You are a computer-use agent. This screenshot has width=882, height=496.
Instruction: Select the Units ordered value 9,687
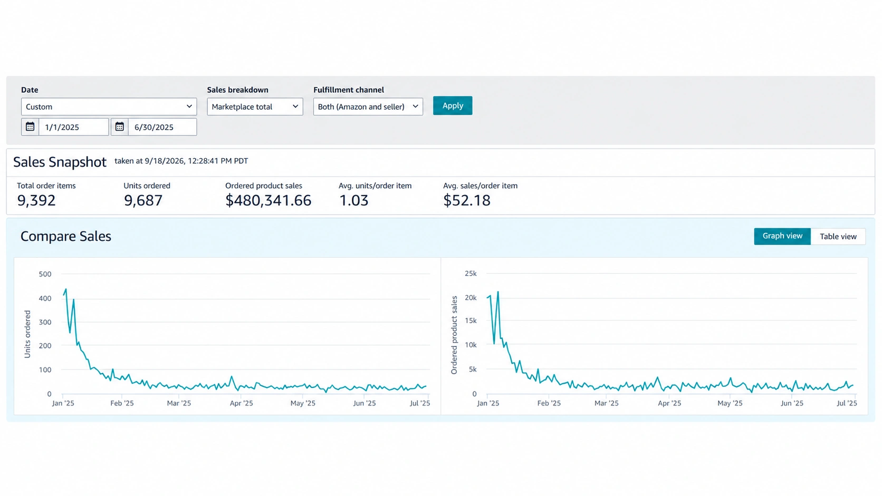point(143,200)
